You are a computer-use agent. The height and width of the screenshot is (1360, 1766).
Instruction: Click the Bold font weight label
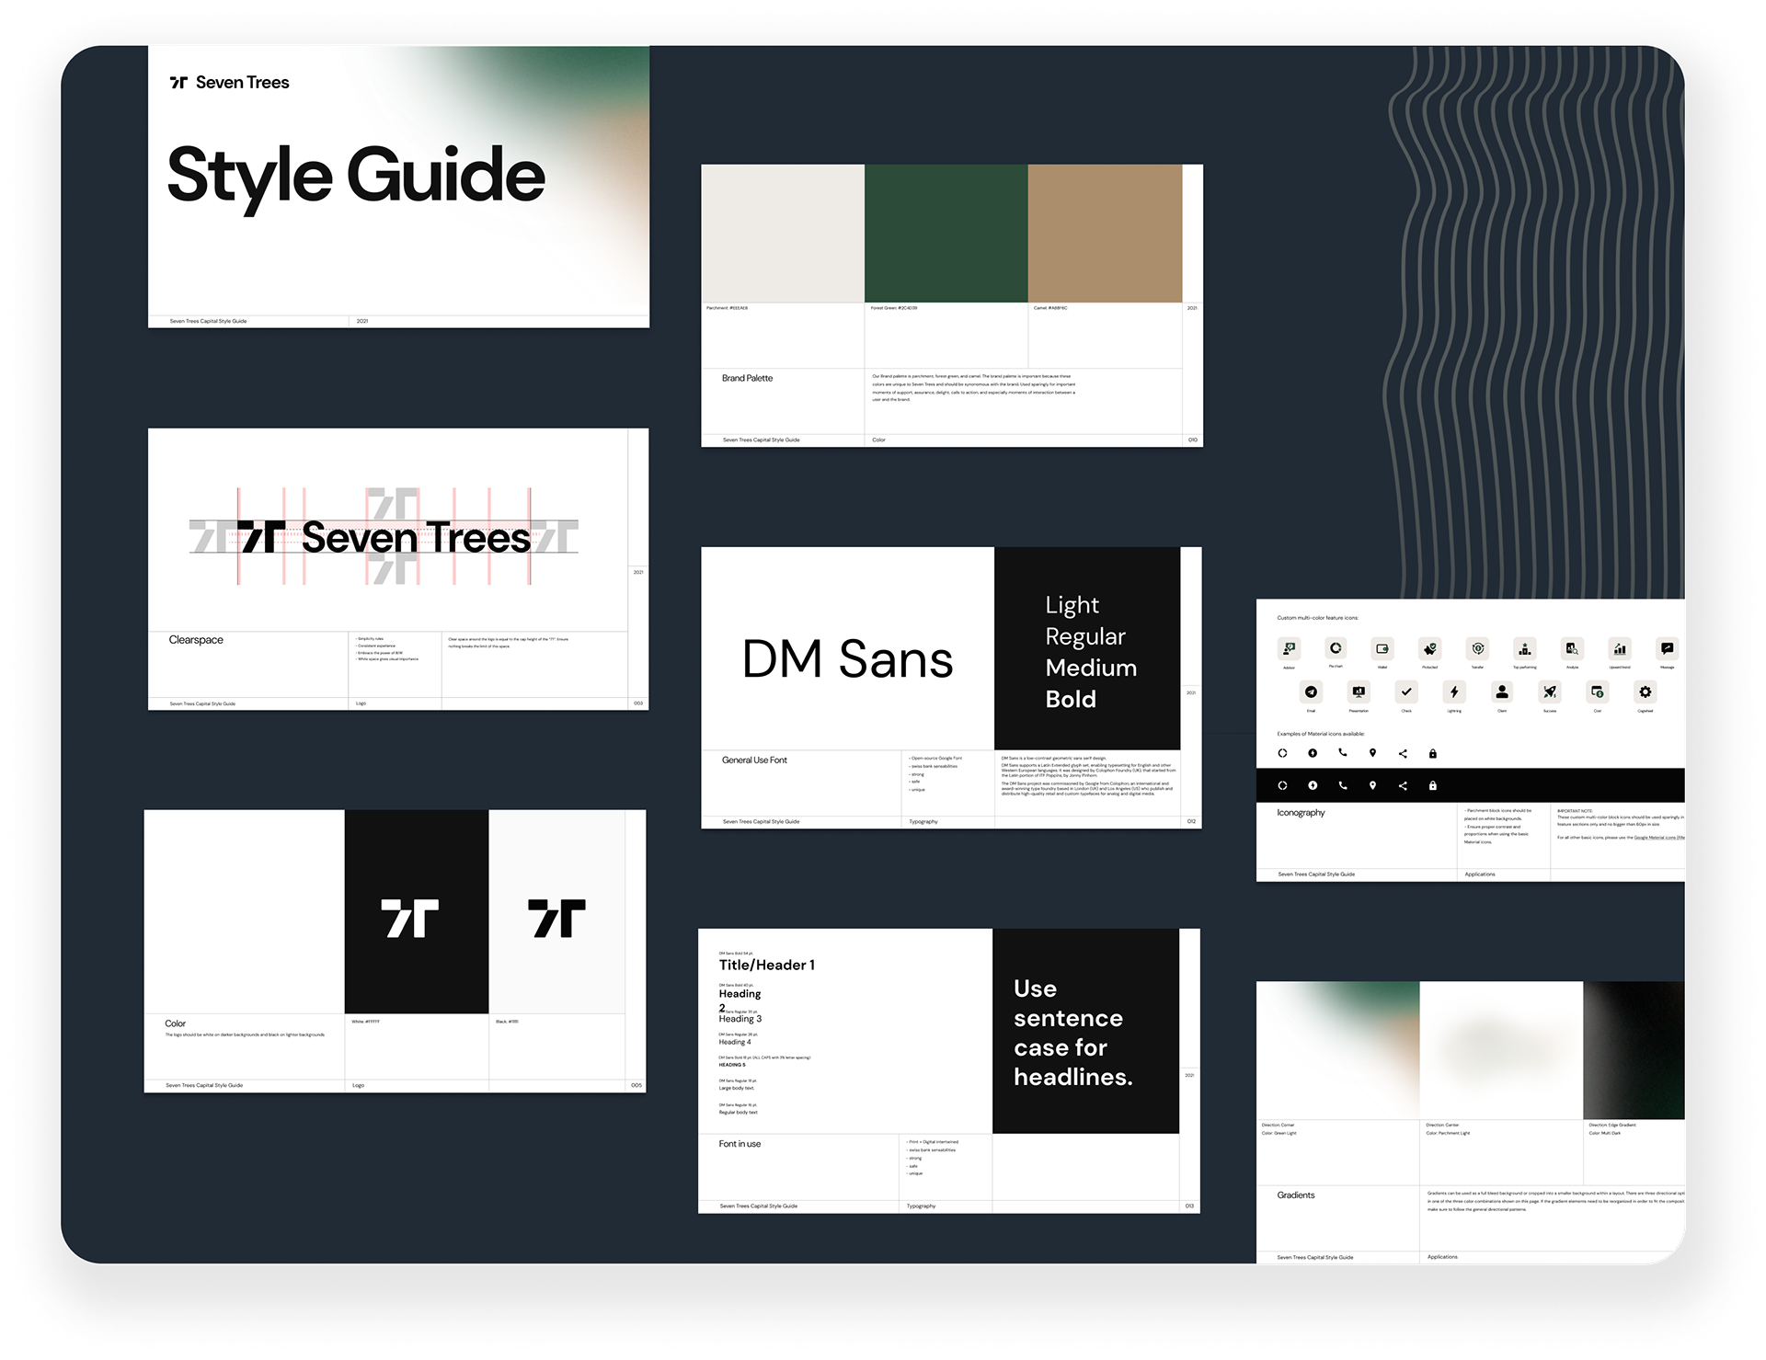click(x=1071, y=699)
